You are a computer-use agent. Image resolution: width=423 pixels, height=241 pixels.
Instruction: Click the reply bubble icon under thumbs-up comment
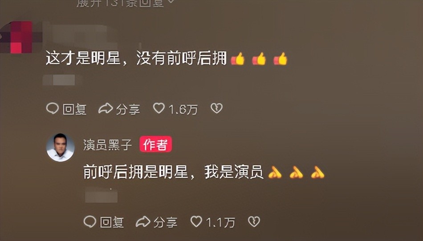[x=53, y=108]
